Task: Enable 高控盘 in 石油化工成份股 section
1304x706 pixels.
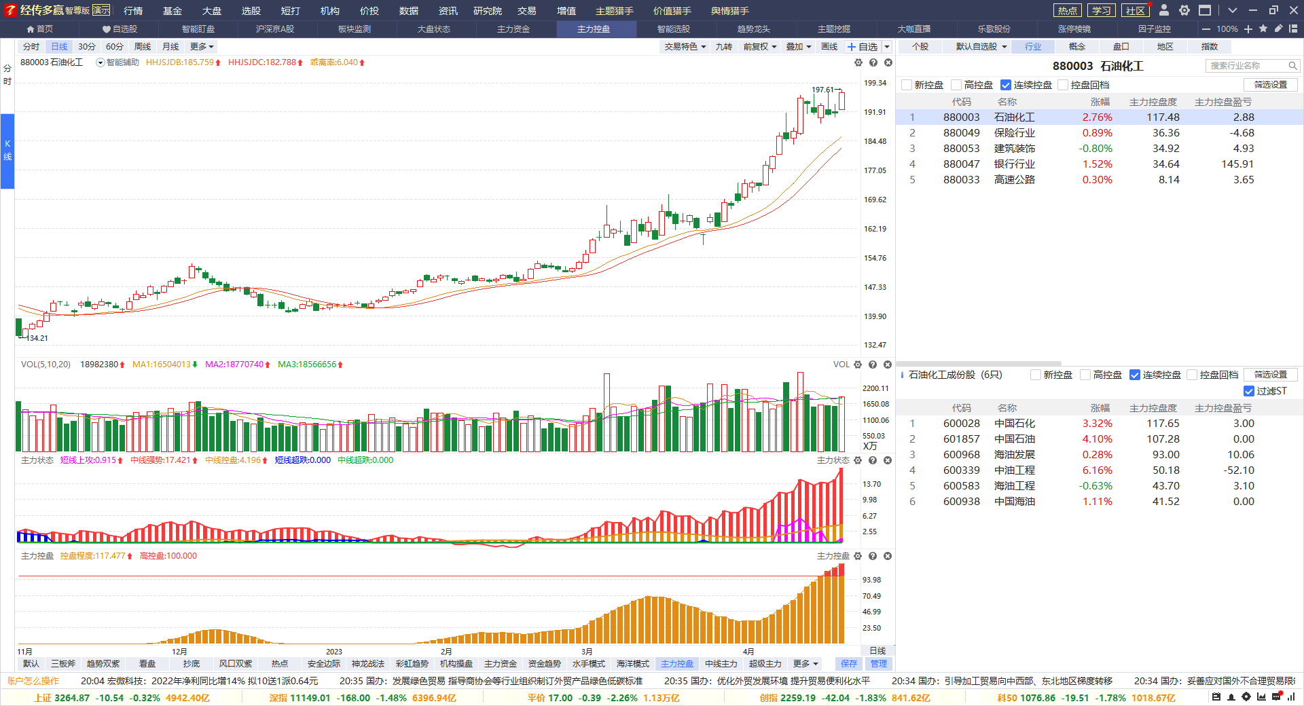Action: (x=1085, y=375)
